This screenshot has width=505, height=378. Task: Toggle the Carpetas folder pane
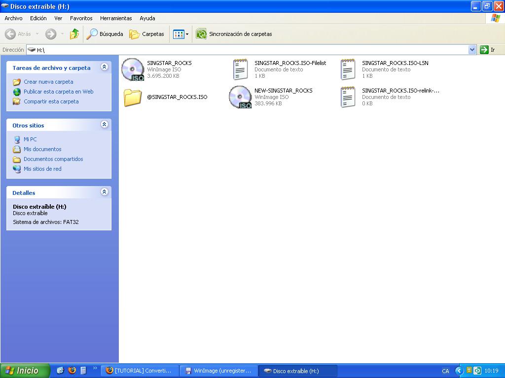tap(146, 34)
